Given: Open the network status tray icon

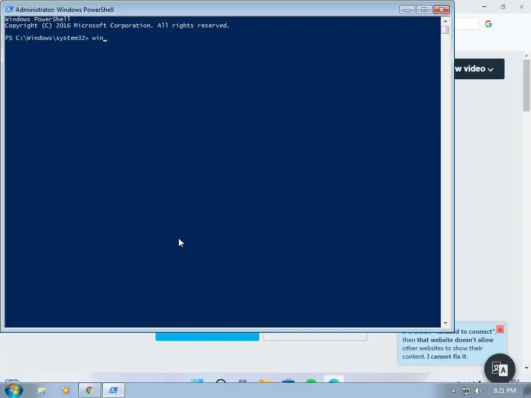Looking at the screenshot, I should click(466, 391).
